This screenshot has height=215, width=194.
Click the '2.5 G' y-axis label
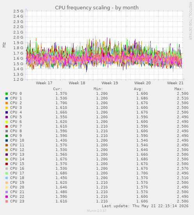tap(18, 11)
